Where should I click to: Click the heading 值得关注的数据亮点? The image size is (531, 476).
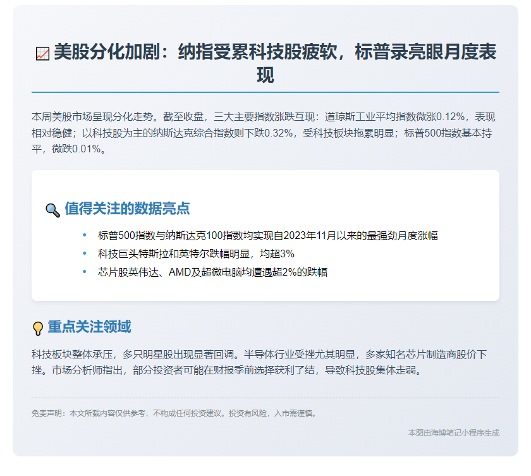click(x=127, y=209)
